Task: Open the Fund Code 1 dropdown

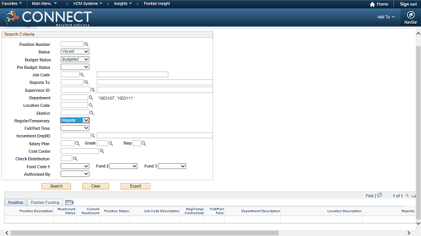Action: click(75, 166)
